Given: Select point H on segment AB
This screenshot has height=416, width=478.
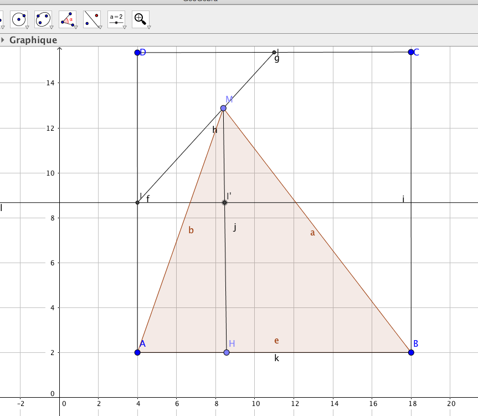Looking at the screenshot, I should click(227, 352).
